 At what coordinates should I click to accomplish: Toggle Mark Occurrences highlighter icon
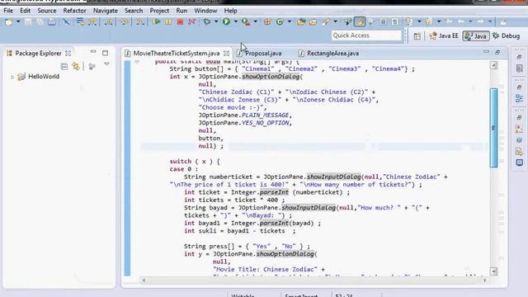pyautogui.click(x=360, y=22)
